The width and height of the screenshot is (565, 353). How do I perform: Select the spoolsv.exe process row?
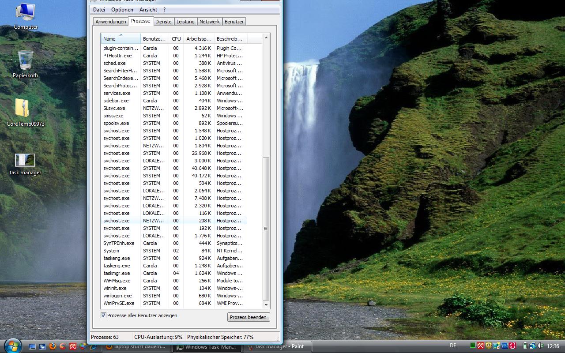pos(173,123)
